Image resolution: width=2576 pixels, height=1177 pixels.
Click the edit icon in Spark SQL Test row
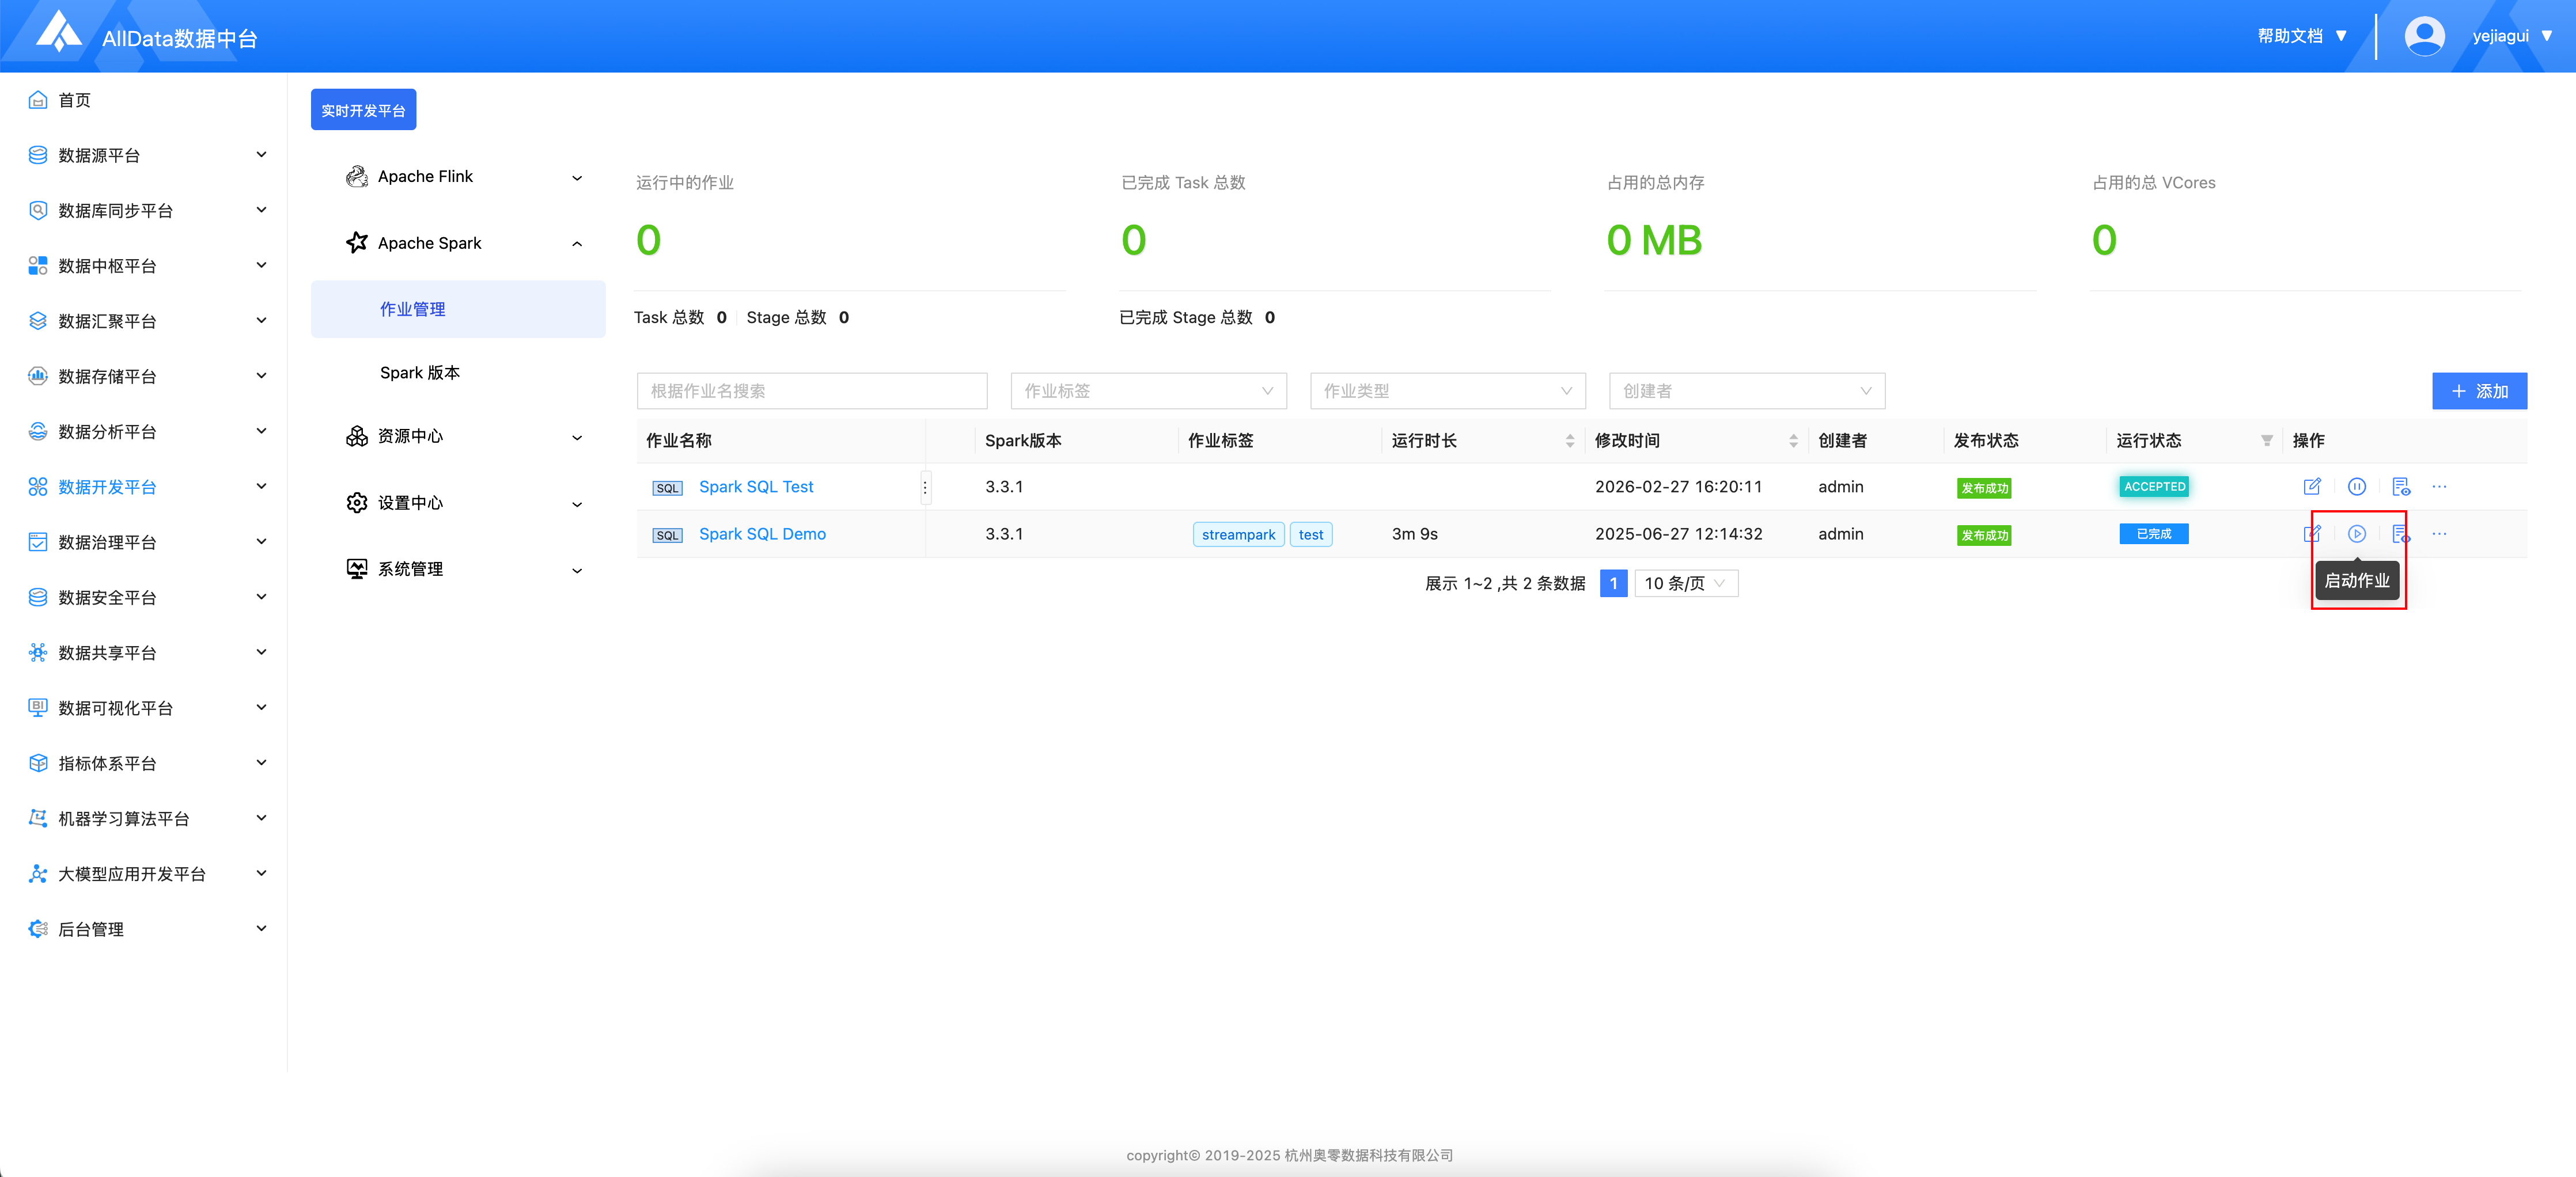pyautogui.click(x=2311, y=487)
